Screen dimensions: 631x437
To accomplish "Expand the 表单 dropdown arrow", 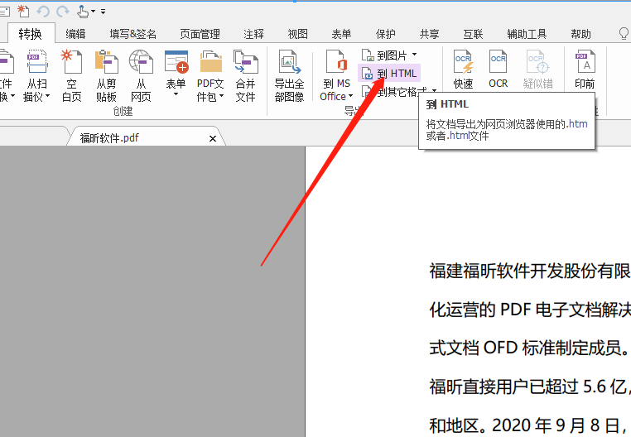I will [x=176, y=94].
